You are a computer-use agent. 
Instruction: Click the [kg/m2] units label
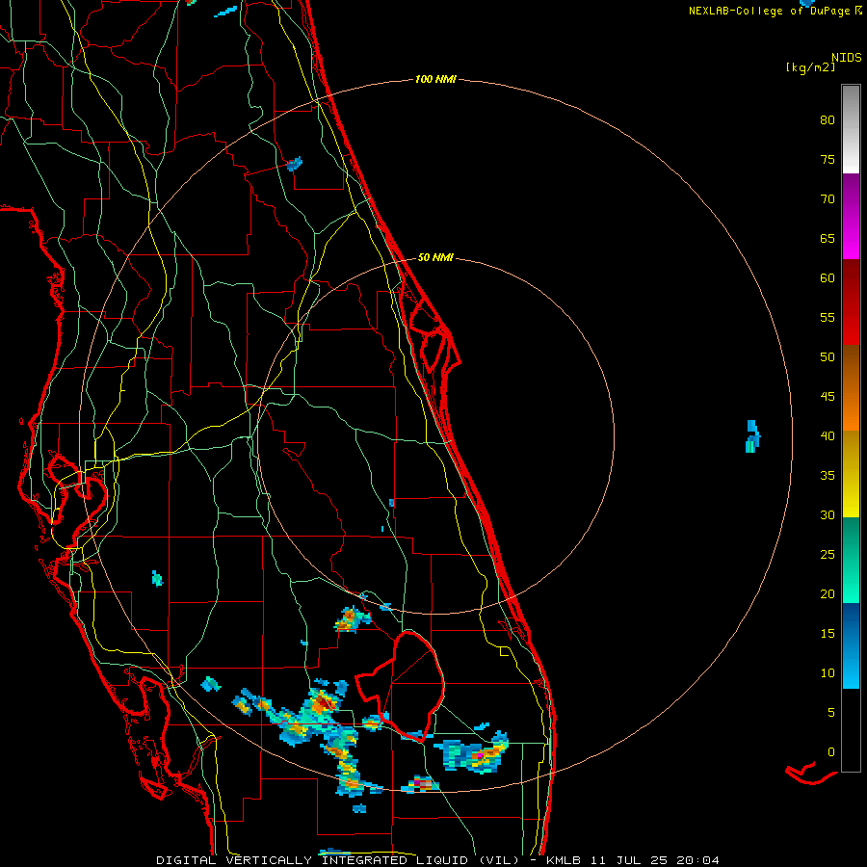coord(810,67)
